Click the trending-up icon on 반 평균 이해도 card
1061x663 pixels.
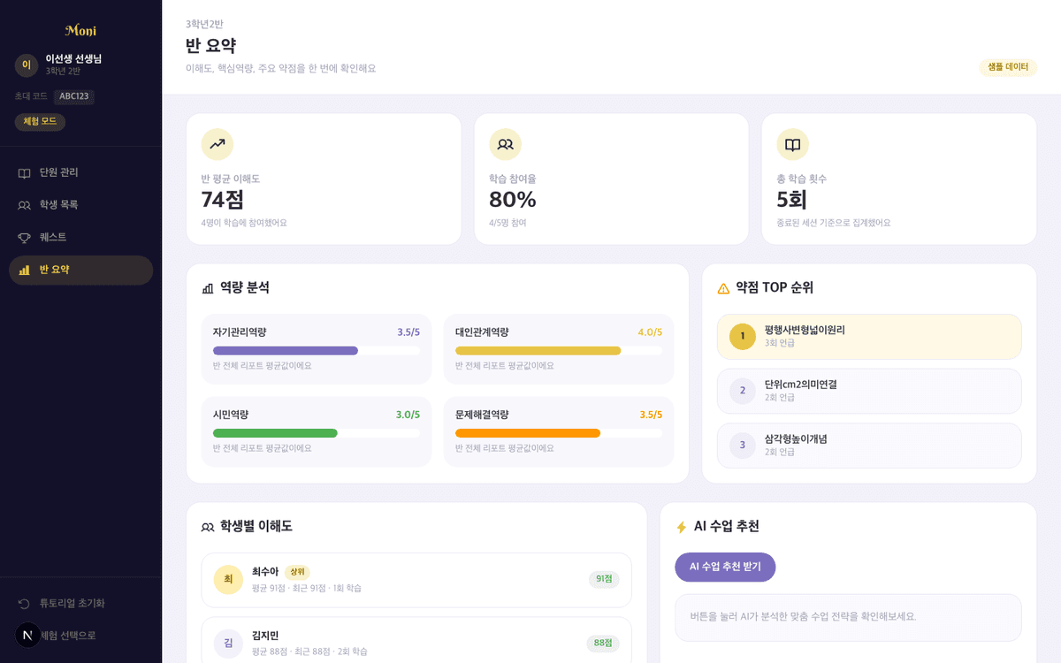(217, 143)
